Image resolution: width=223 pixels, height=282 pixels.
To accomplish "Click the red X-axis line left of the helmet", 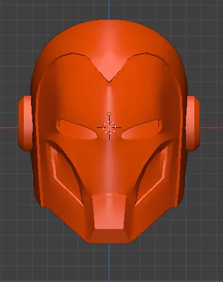I will (x=9, y=128).
